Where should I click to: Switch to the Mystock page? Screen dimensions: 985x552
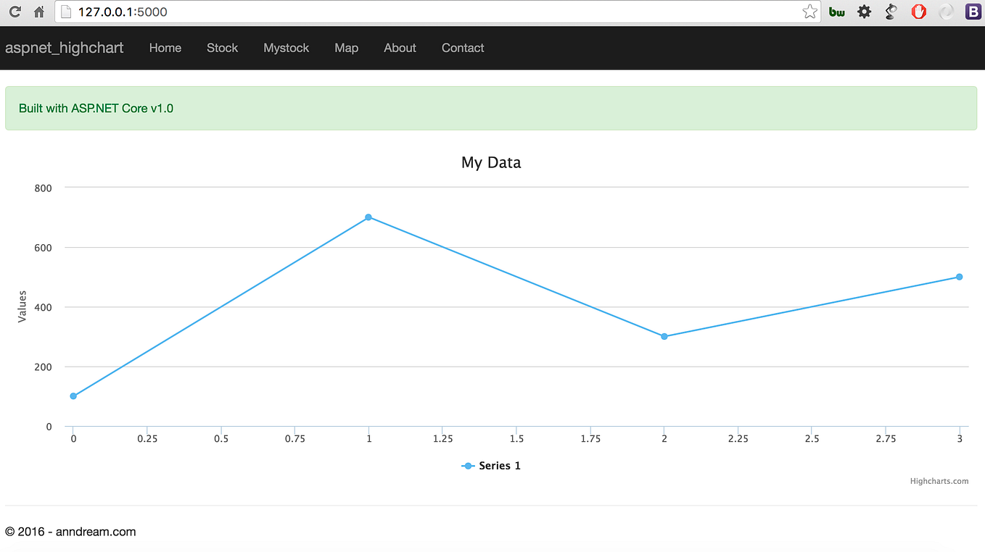click(286, 48)
